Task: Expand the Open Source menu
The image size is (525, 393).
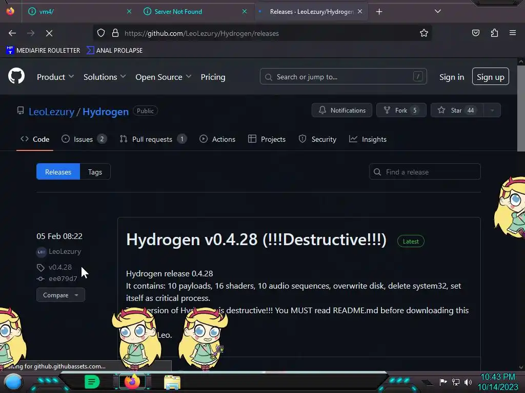Action: pos(164,77)
